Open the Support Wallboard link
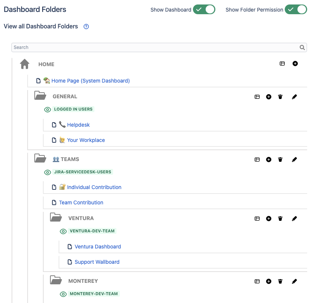 (97, 262)
